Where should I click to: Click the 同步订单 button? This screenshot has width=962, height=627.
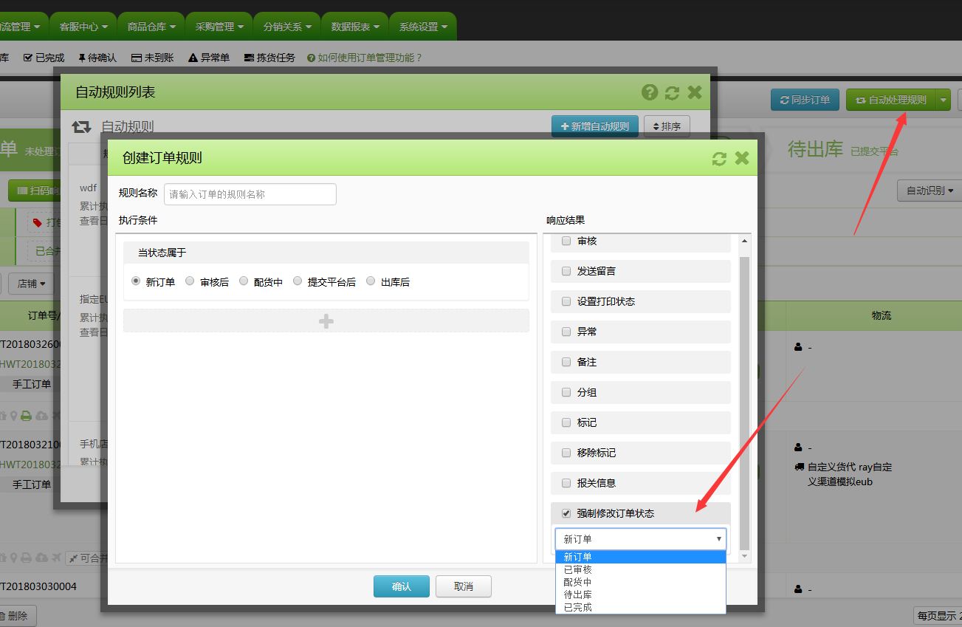(x=805, y=100)
